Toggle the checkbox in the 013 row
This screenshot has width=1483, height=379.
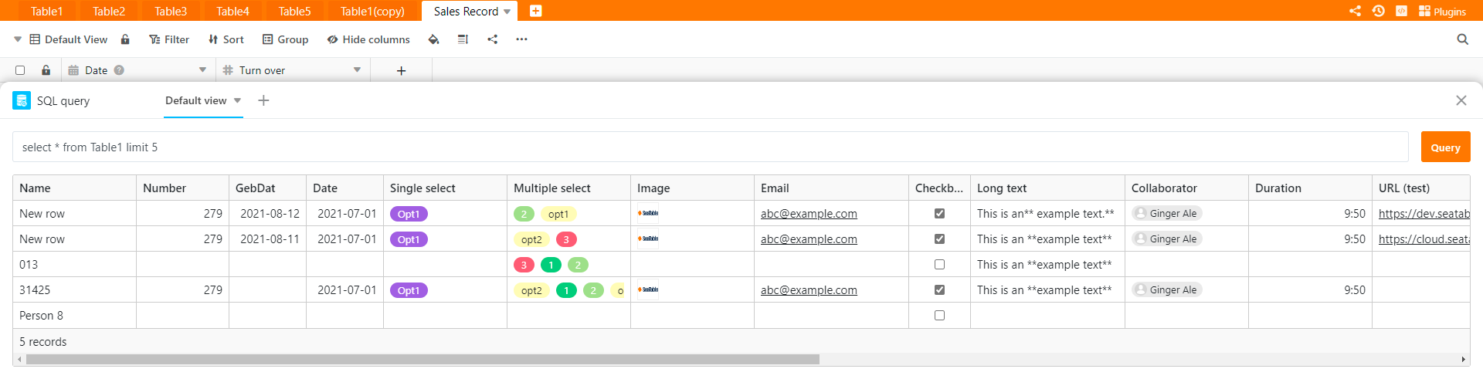939,265
